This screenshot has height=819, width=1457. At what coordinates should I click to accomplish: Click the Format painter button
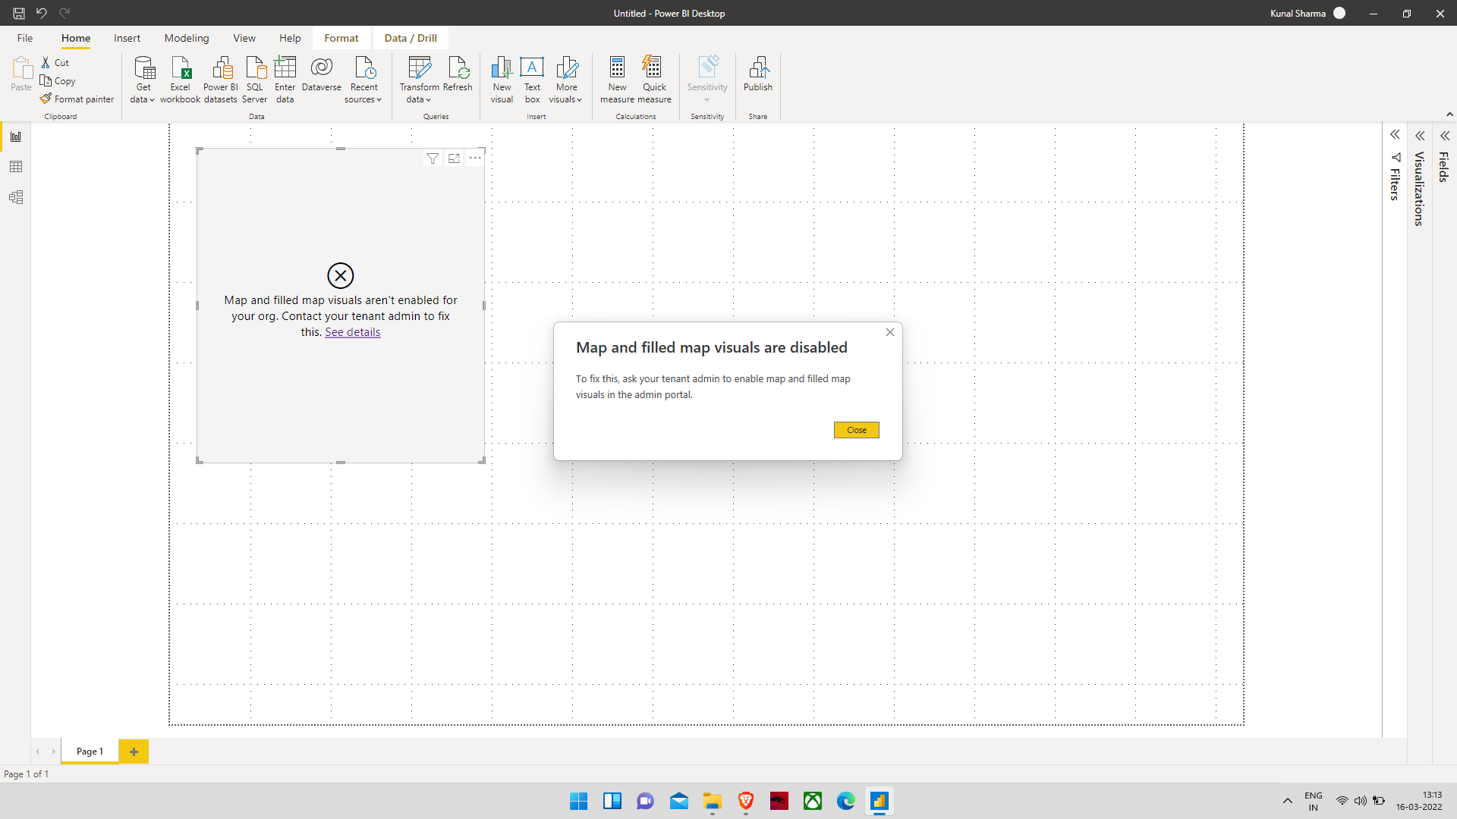coord(77,99)
